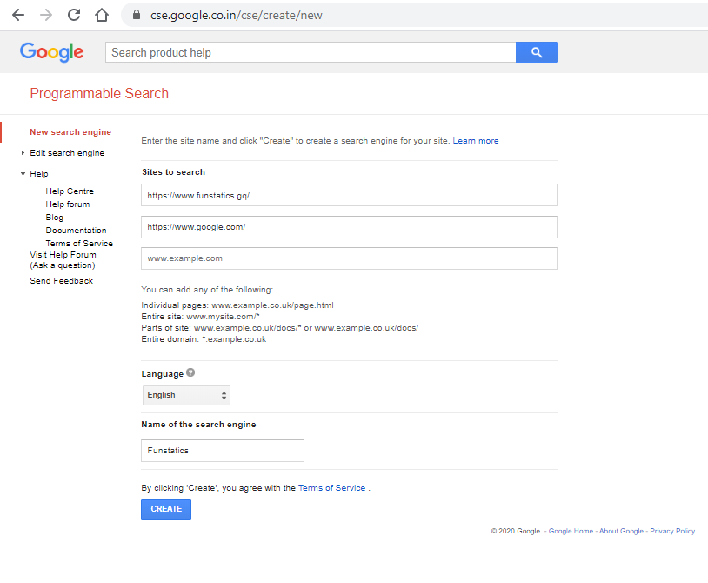The width and height of the screenshot is (708, 583).
Task: Open the Blog link
Action: (x=54, y=218)
